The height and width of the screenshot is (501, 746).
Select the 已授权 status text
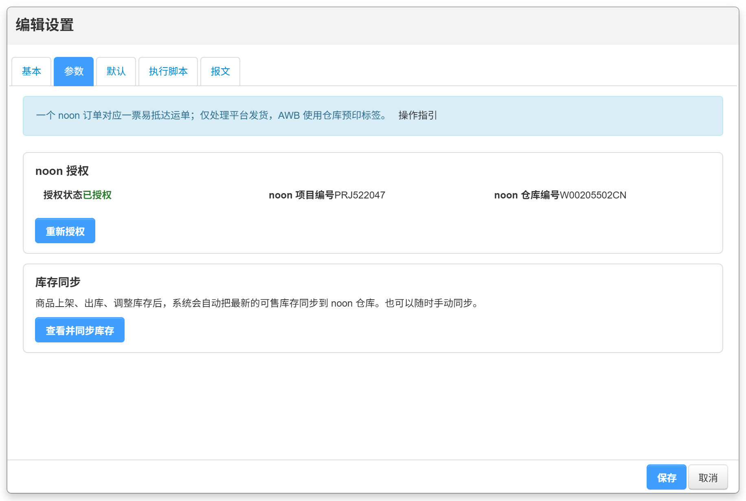point(97,195)
